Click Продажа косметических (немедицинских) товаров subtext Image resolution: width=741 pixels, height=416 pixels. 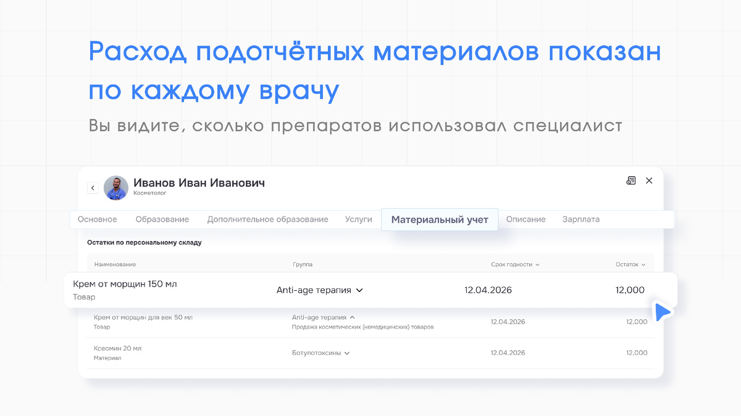click(363, 327)
